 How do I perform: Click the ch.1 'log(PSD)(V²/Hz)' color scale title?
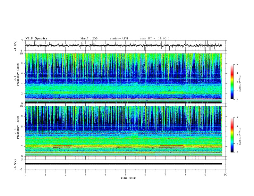tap(240, 84)
